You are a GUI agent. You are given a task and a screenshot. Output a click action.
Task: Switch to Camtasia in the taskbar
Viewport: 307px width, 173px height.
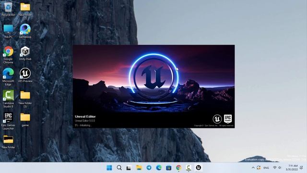click(189, 168)
